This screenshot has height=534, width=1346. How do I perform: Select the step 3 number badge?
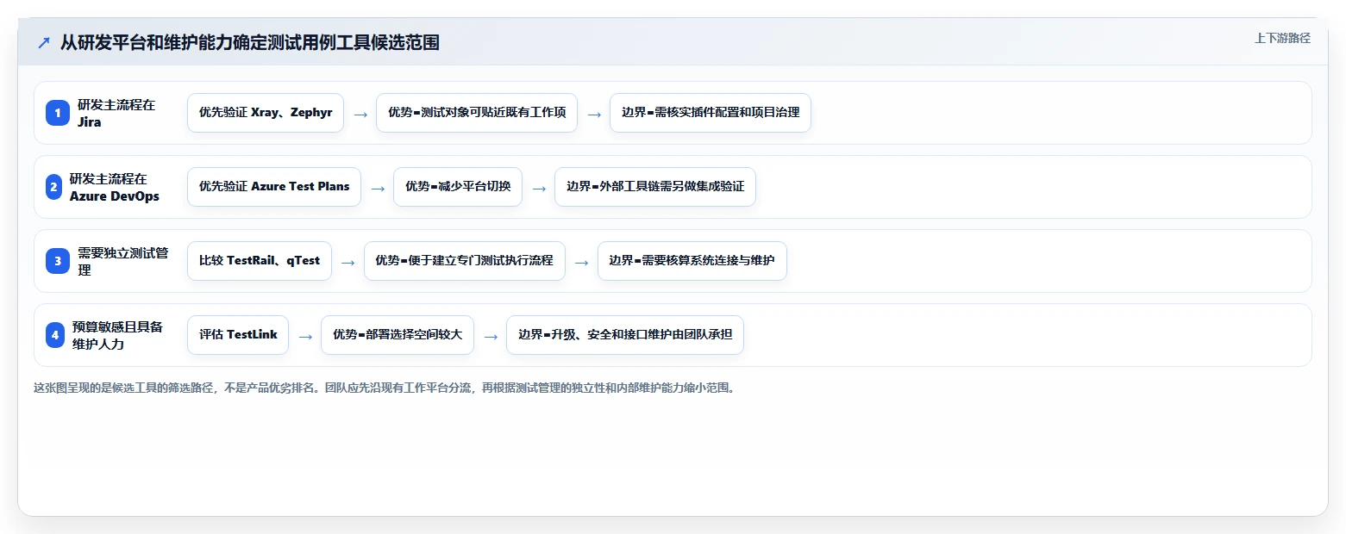tap(58, 261)
